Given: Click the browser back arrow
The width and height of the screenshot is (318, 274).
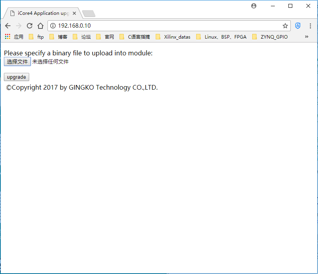Looking at the screenshot, I should (x=8, y=26).
